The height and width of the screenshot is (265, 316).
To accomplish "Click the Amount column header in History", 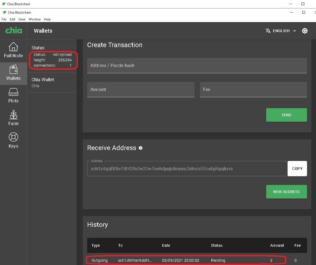I will coord(277,245).
